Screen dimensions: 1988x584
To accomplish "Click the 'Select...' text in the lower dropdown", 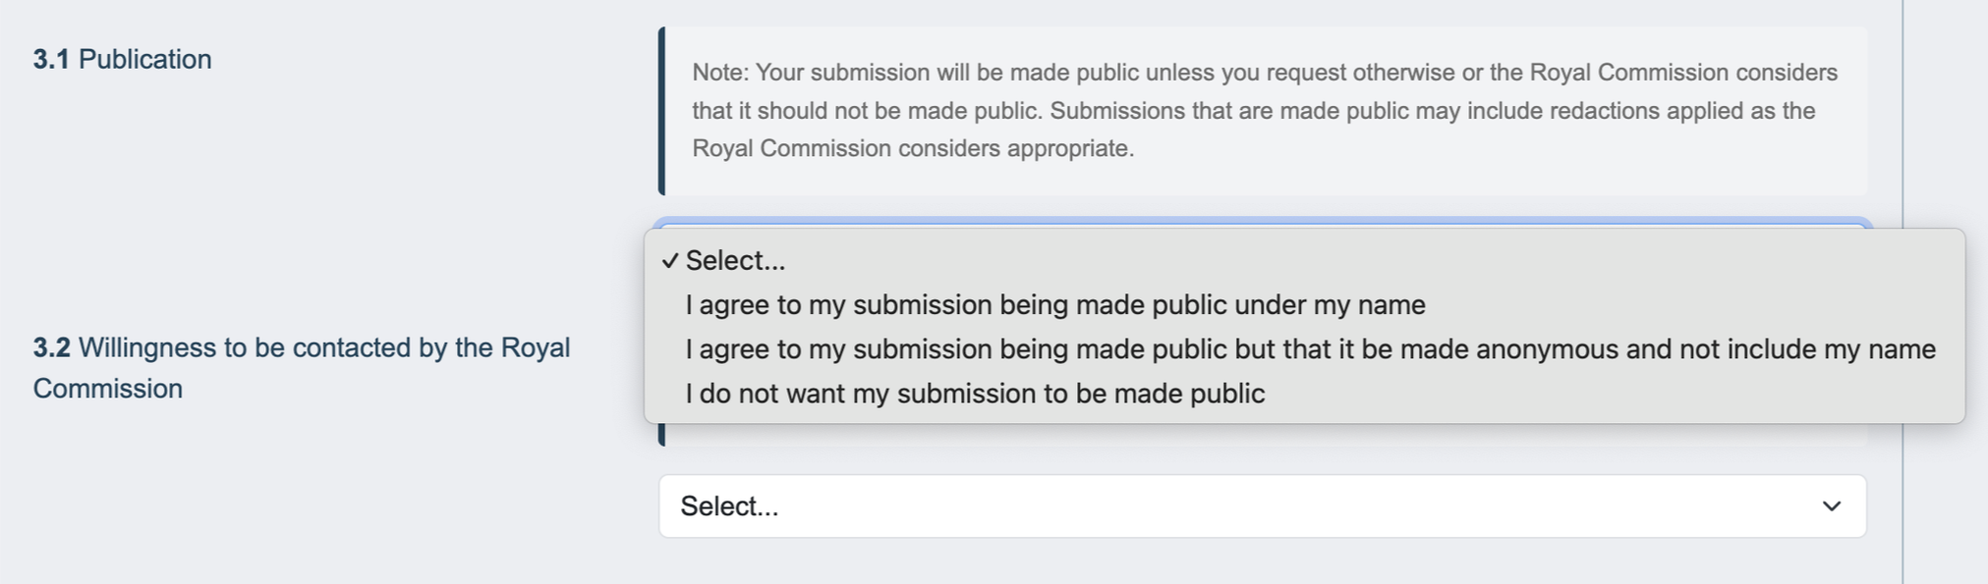I will 729,506.
